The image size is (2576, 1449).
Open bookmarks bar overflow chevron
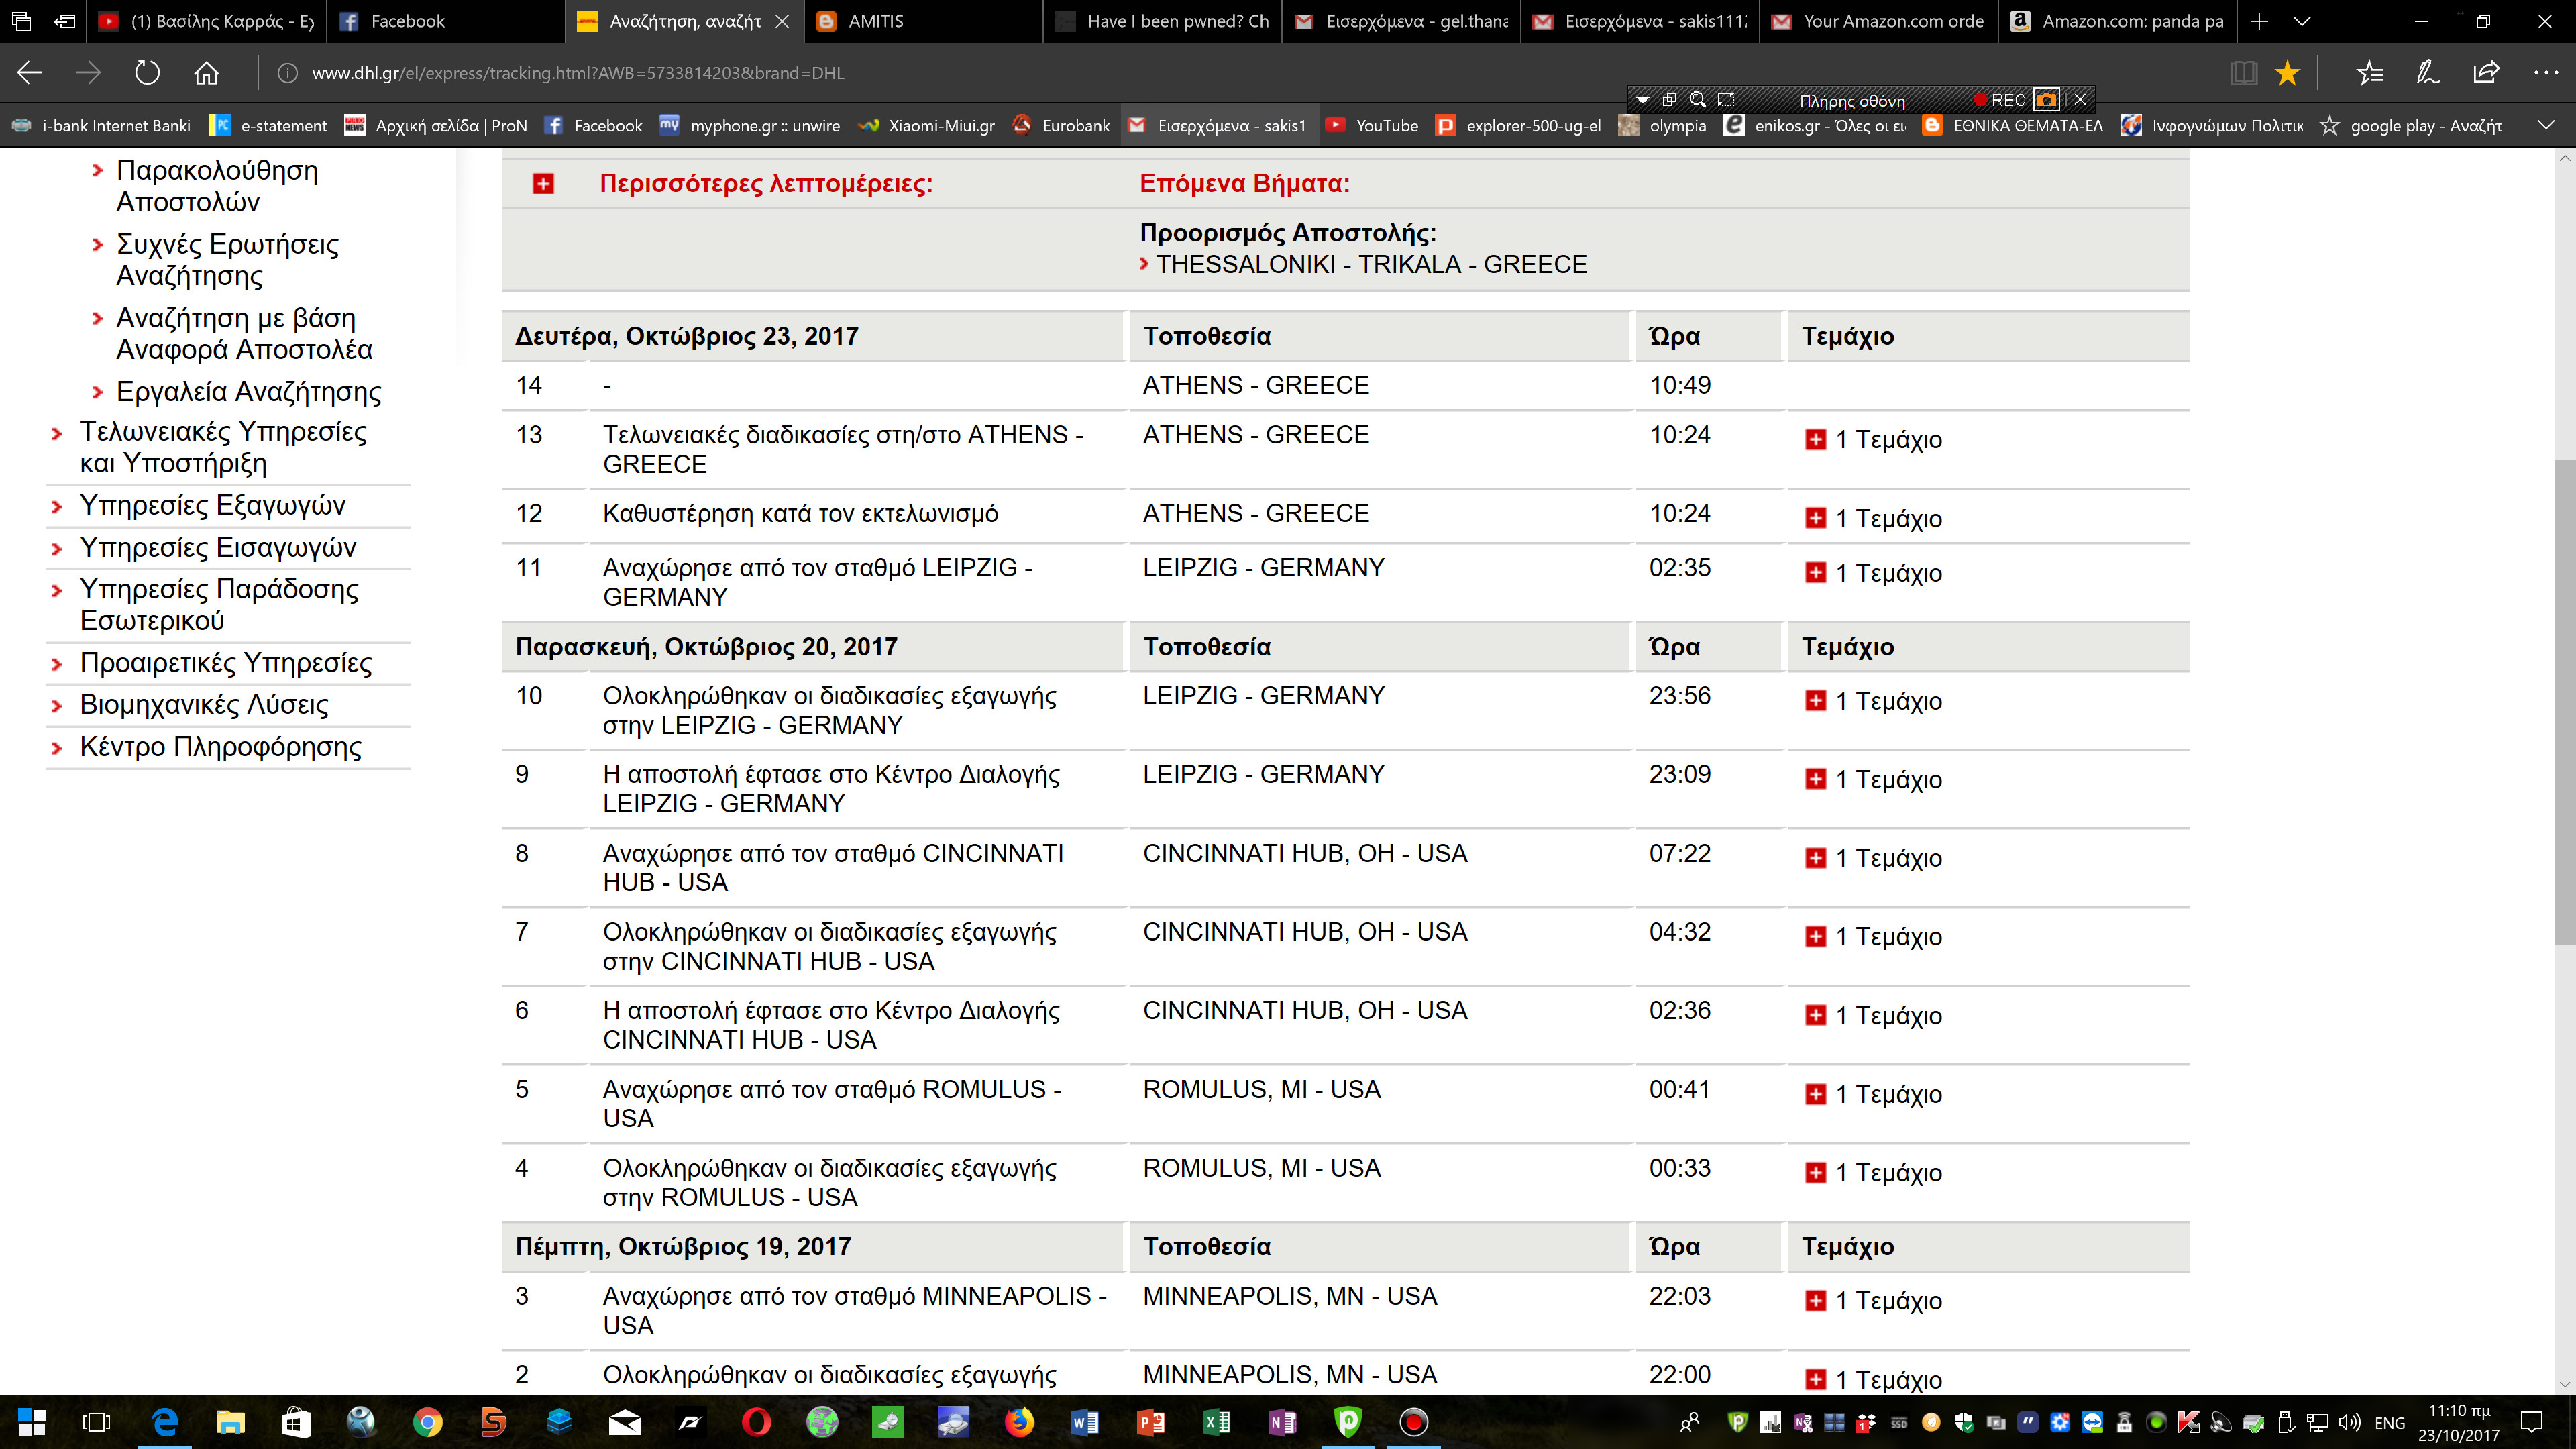[2546, 125]
